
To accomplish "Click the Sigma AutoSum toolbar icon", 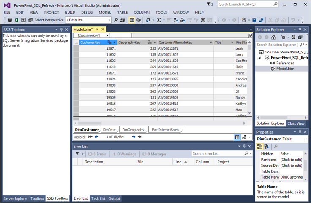I will pos(159,20).
